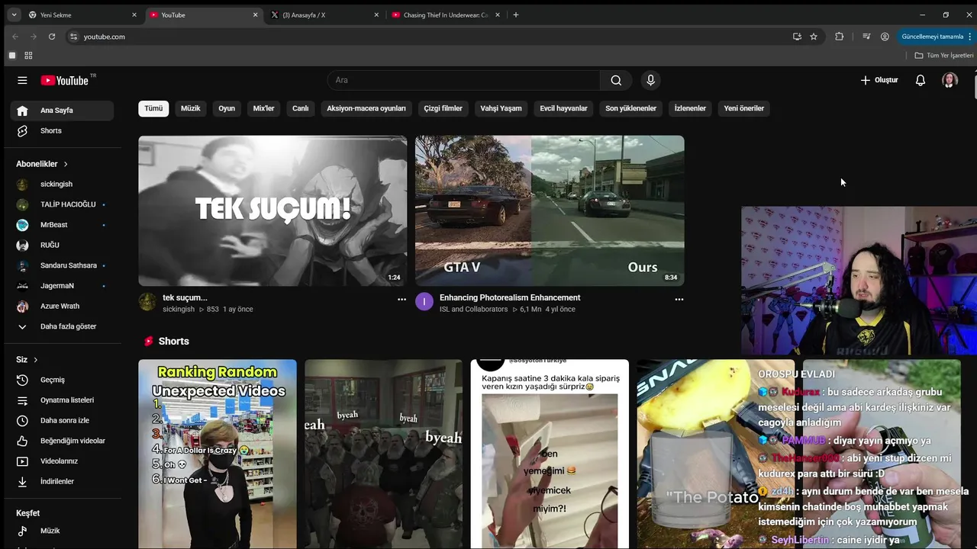The height and width of the screenshot is (549, 977).
Task: Open sickingish subscription channel
Action: tap(62, 184)
